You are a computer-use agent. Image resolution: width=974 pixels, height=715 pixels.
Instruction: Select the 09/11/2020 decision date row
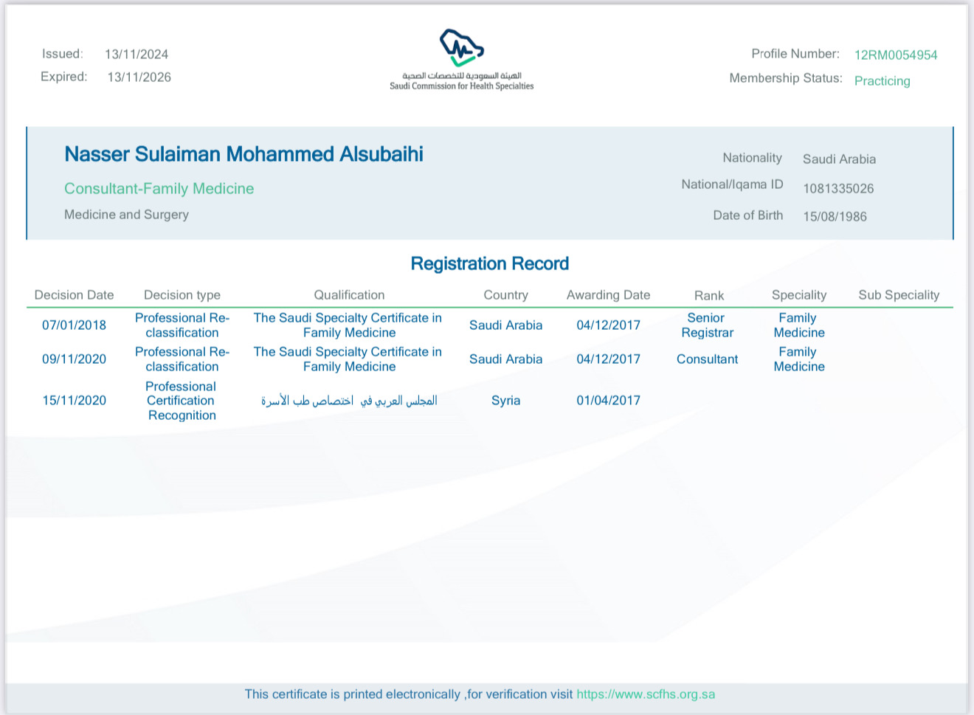74,359
